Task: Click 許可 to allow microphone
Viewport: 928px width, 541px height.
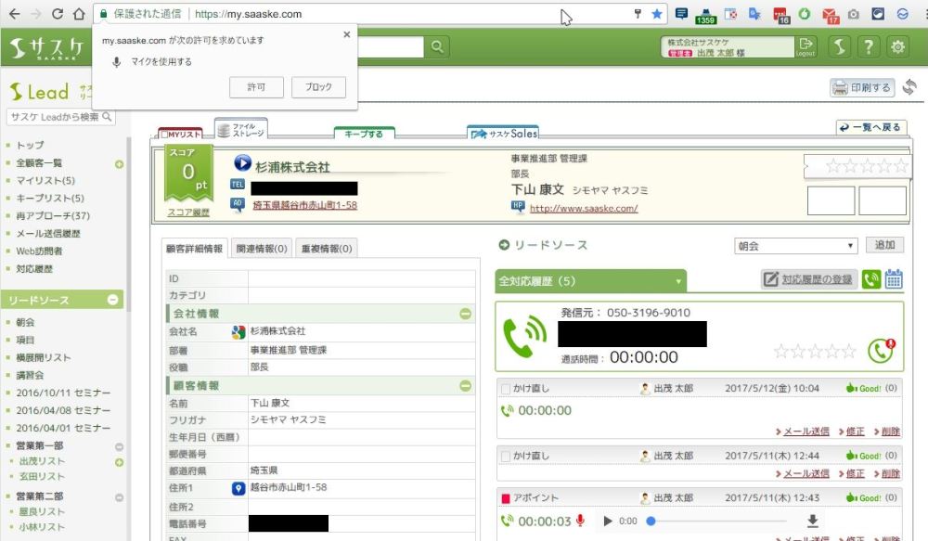Action: (x=256, y=87)
